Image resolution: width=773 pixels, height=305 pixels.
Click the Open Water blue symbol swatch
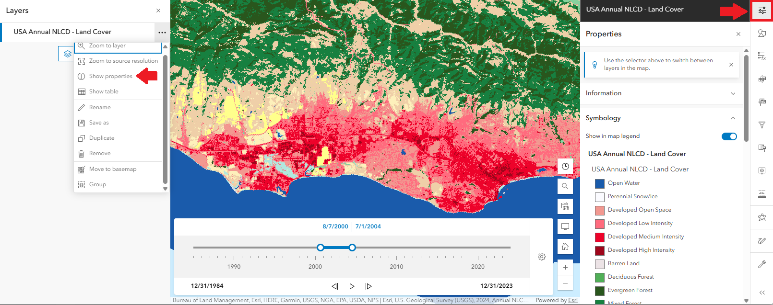tap(599, 183)
